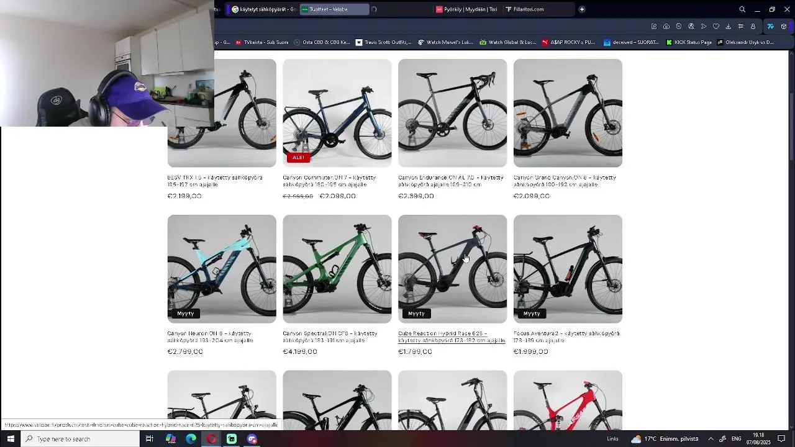Switch to Pyöräily Myydään Tori tab
Image resolution: width=795 pixels, height=447 pixels.
pos(467,9)
